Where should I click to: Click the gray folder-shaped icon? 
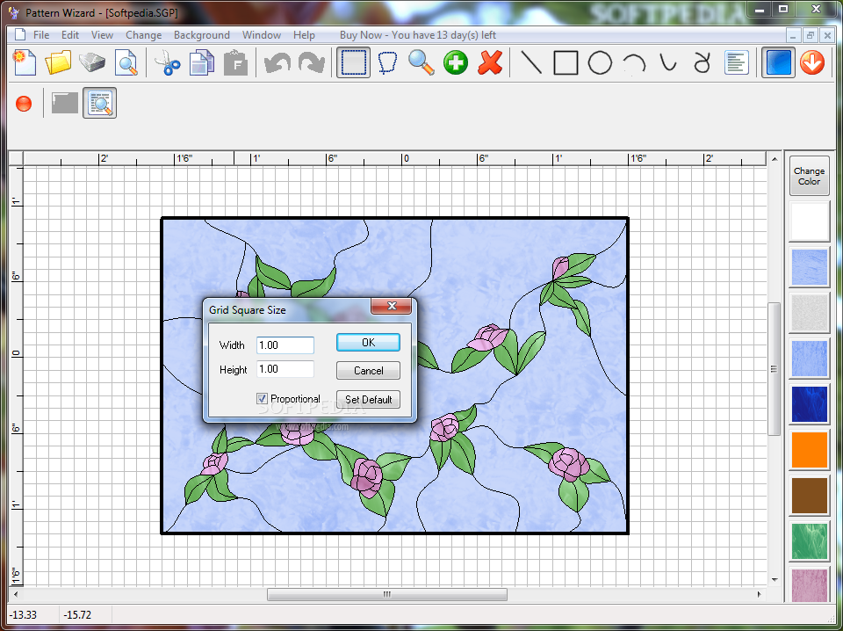[x=64, y=103]
